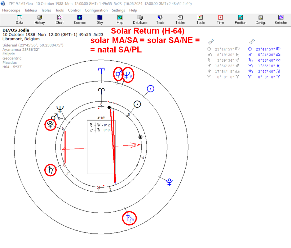The image size is (291, 248).
Task: Click the birth date line 10 October 1988
Action: click(53, 34)
